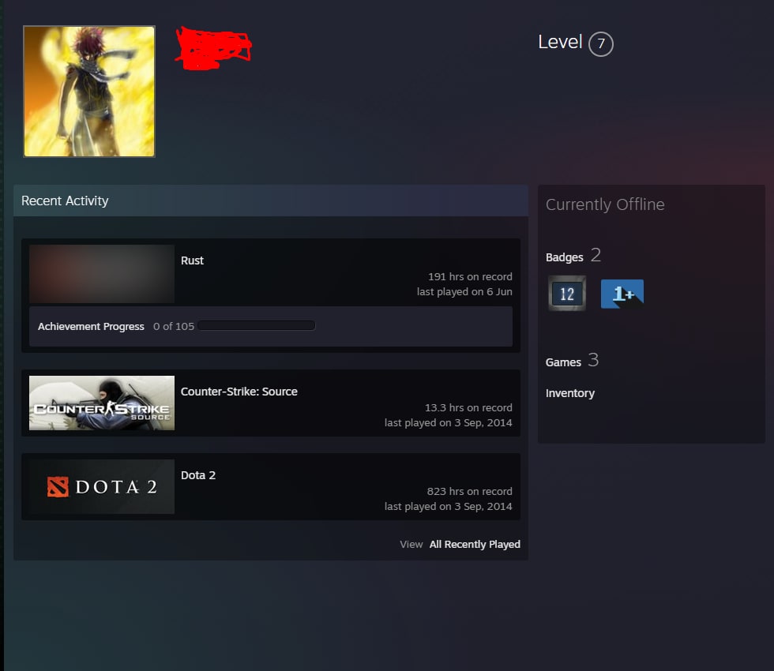Image resolution: width=774 pixels, height=671 pixels.
Task: View All Recently Played games
Action: 475,544
